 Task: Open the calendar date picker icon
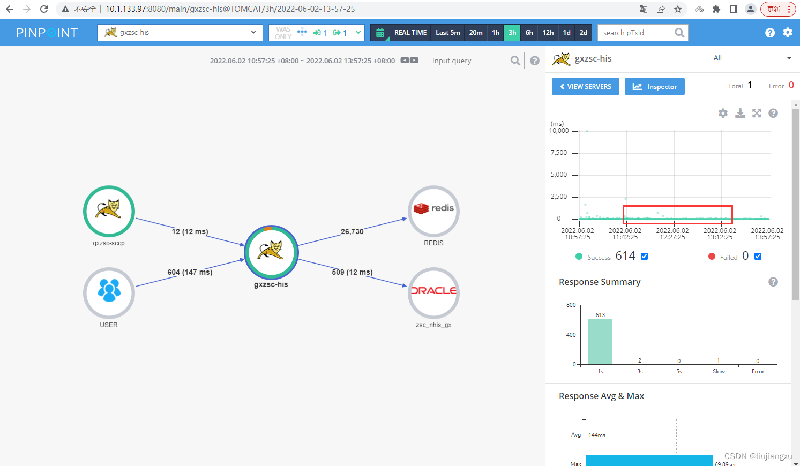[x=380, y=33]
